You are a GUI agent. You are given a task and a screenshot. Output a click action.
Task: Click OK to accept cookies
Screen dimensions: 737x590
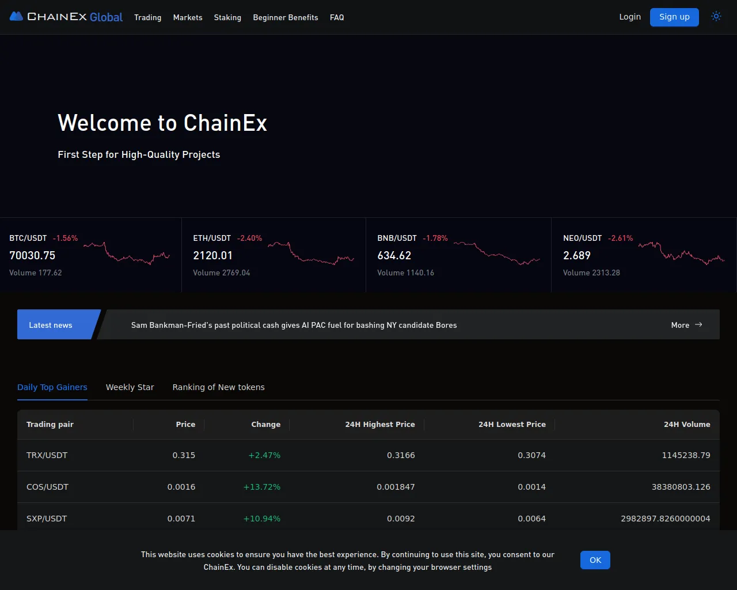[595, 560]
